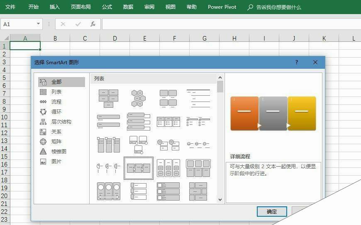This screenshot has width=361, height=225.
Task: Select the hexagon cluster SmartArt layout
Action: [x=138, y=98]
